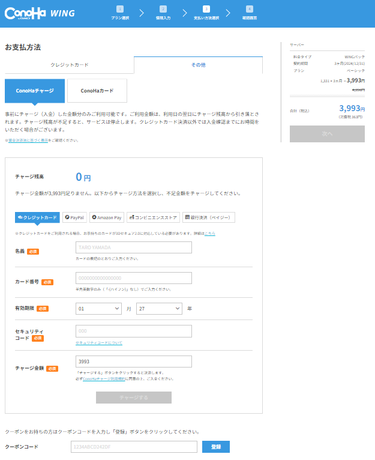This screenshot has width=375, height=460.
Task: Click step 4 confirmation screen icon
Action: (x=250, y=9)
